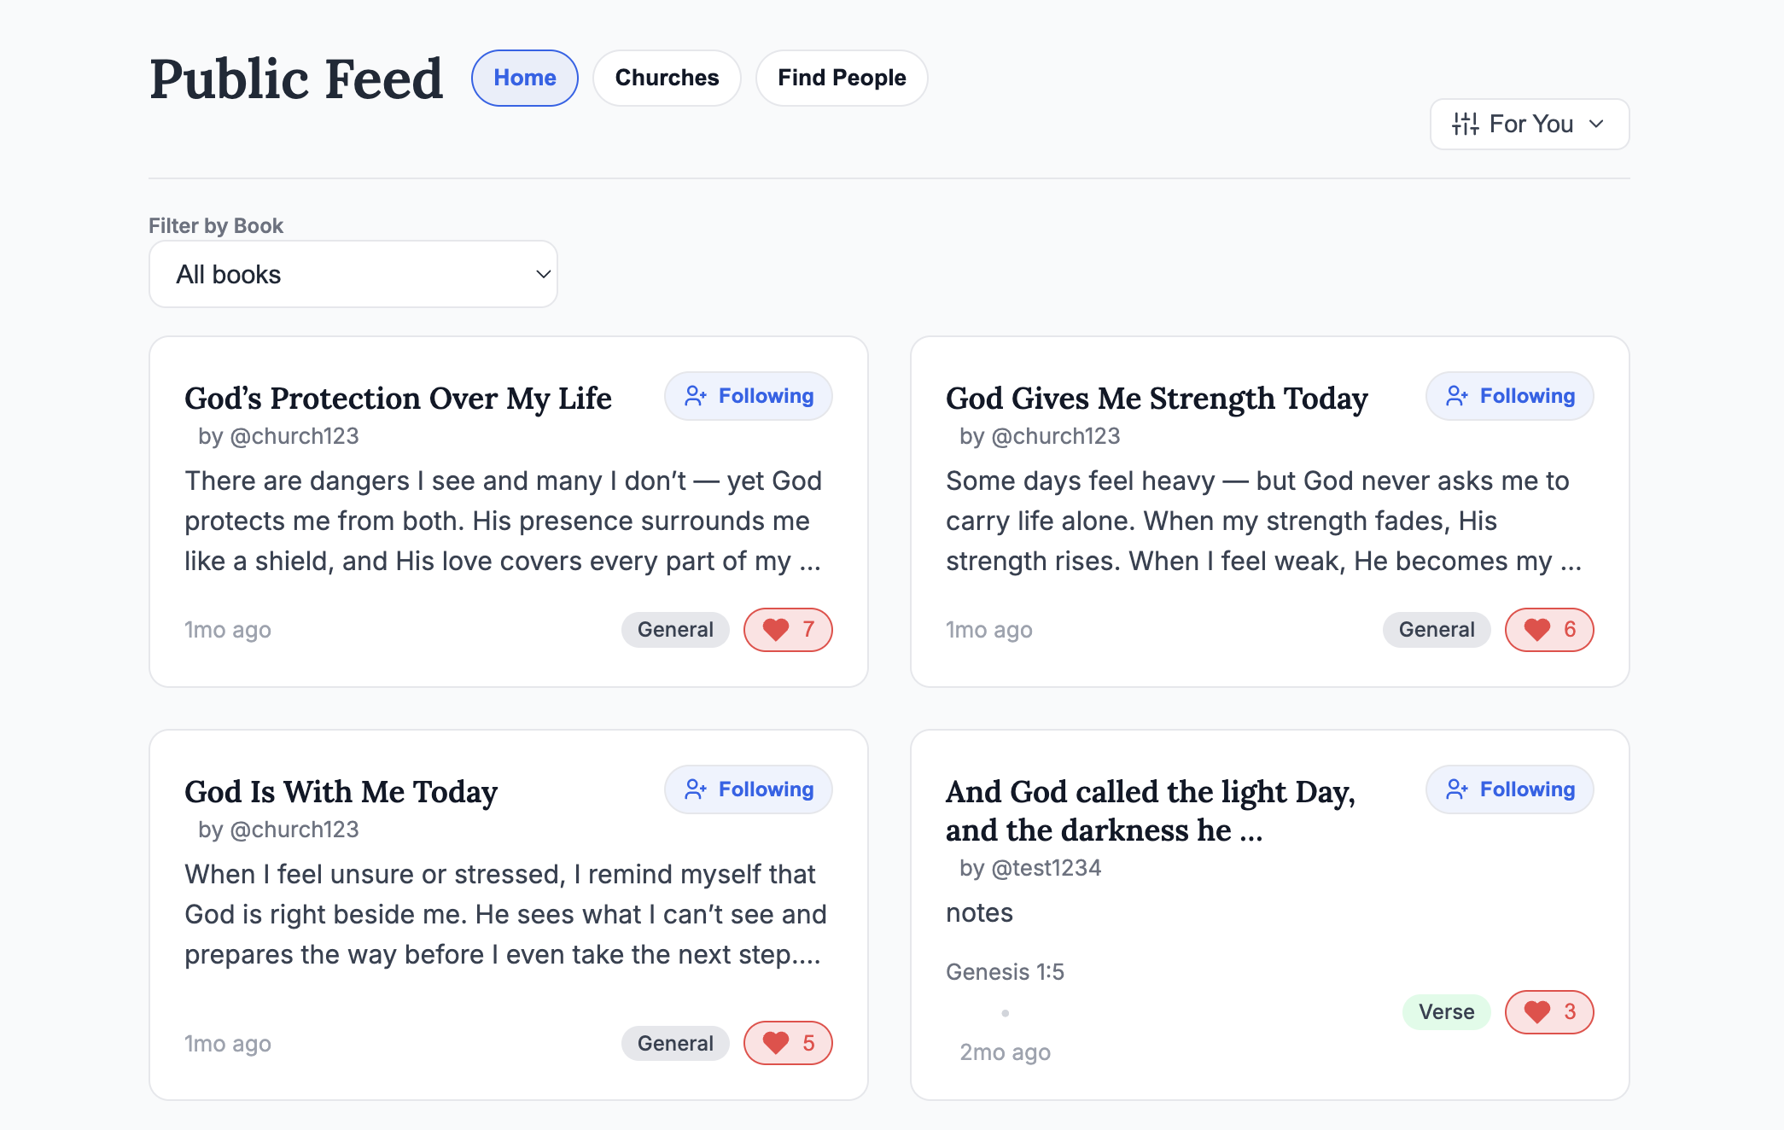Click the heart on the Genesis 1:5 post

point(1537,1012)
